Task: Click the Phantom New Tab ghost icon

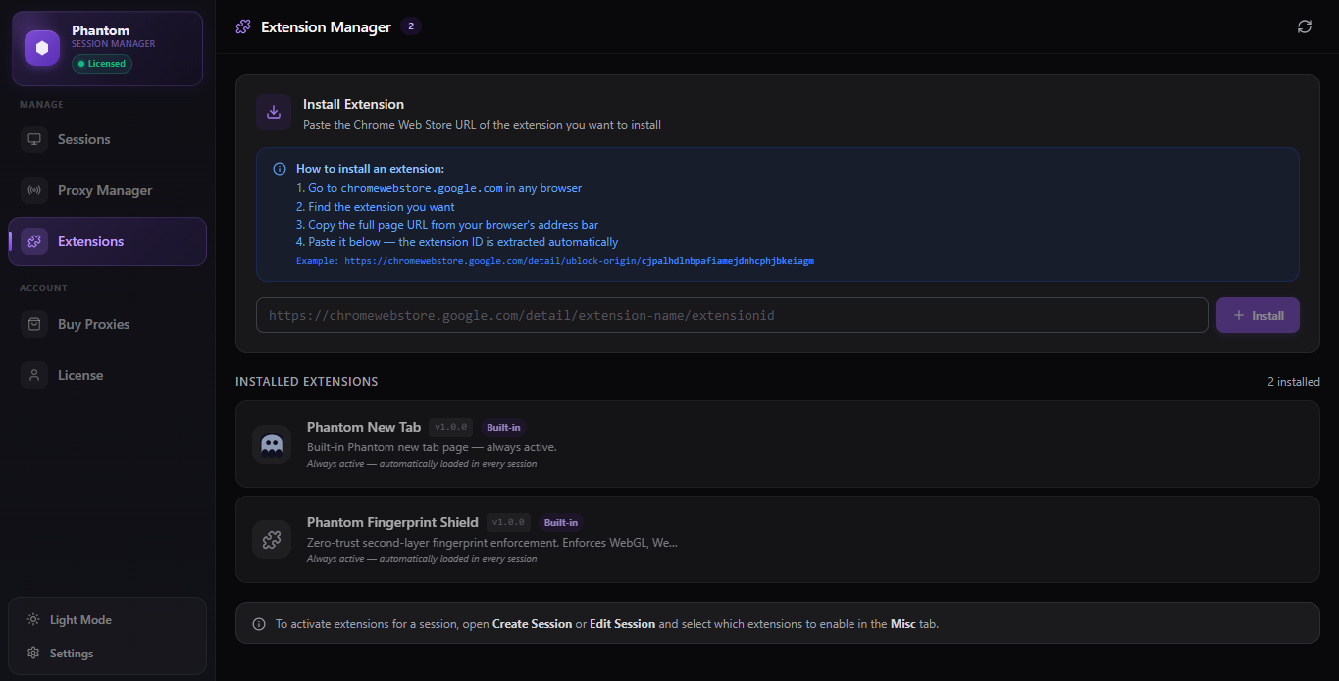Action: tap(272, 445)
